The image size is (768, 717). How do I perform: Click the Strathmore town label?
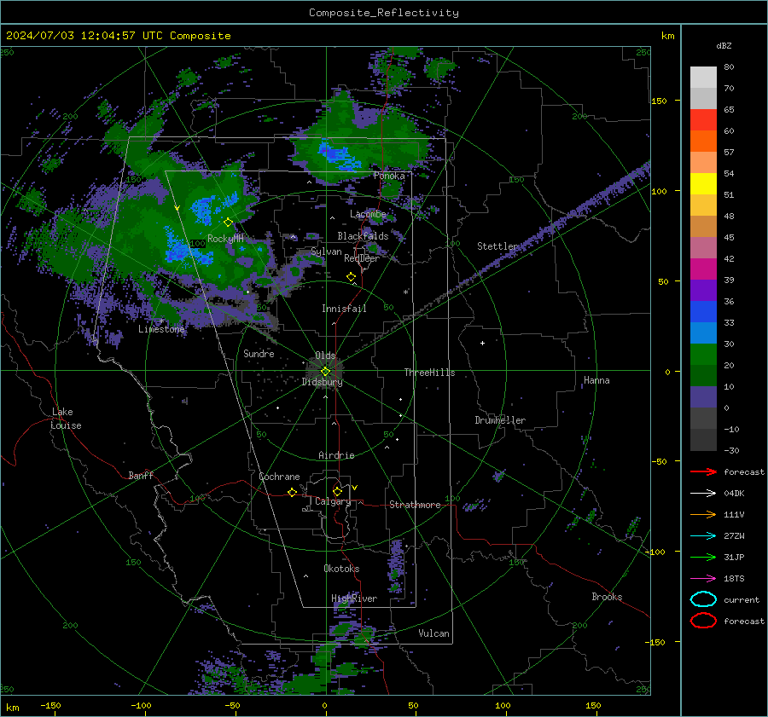pyautogui.click(x=415, y=505)
